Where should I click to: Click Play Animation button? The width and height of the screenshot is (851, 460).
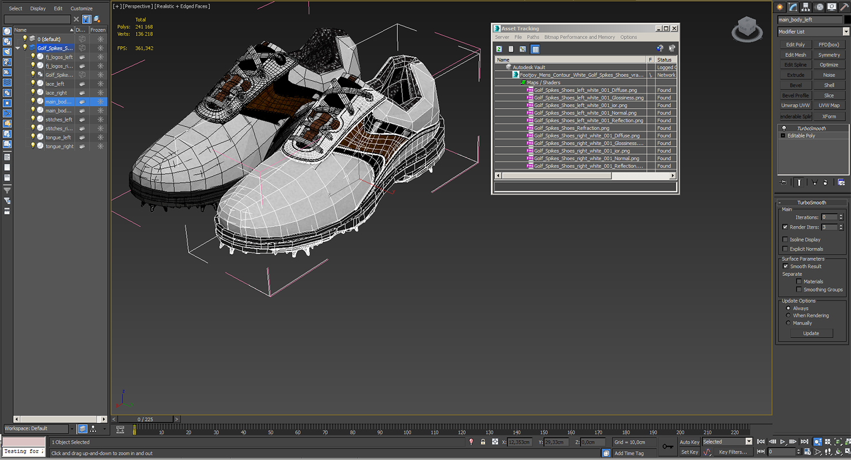tap(783, 442)
